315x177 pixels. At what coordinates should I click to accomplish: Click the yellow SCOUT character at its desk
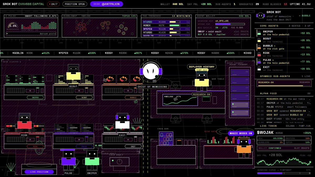coord(73,72)
